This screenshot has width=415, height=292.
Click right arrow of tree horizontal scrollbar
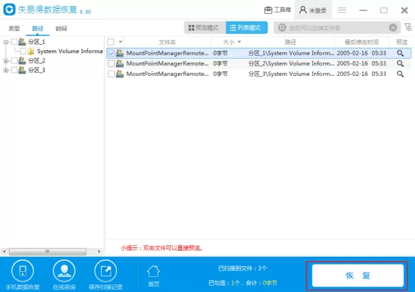[x=99, y=251]
